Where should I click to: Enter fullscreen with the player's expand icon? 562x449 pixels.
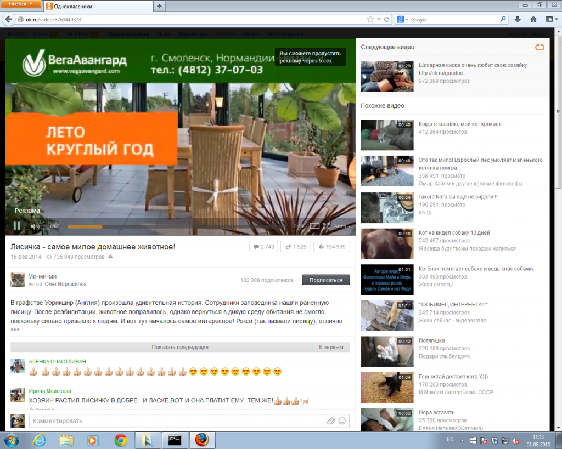(x=326, y=226)
